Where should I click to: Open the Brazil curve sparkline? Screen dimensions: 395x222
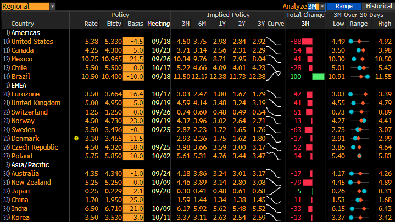coord(274,76)
